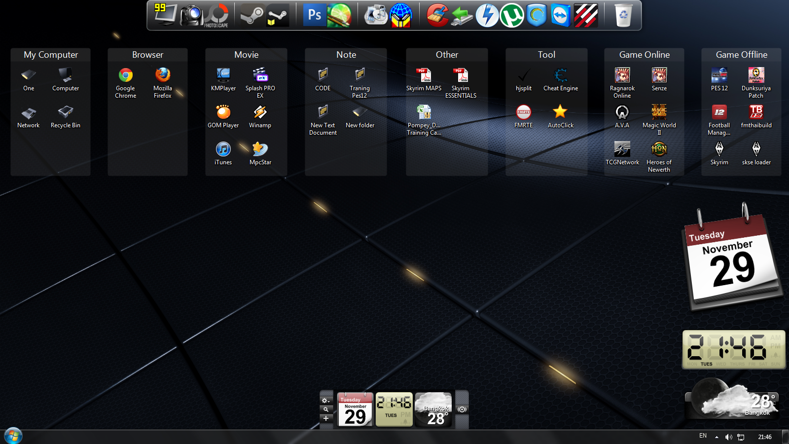Select the skse loader icon
This screenshot has width=789, height=444.
point(756,153)
